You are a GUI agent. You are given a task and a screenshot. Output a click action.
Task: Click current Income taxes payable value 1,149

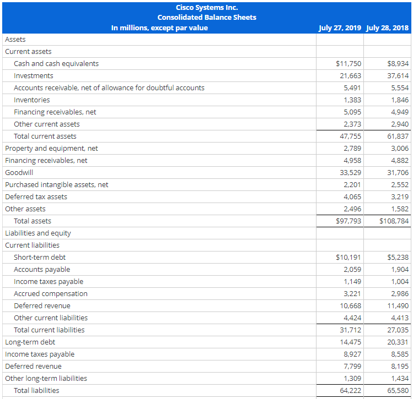[352, 281]
